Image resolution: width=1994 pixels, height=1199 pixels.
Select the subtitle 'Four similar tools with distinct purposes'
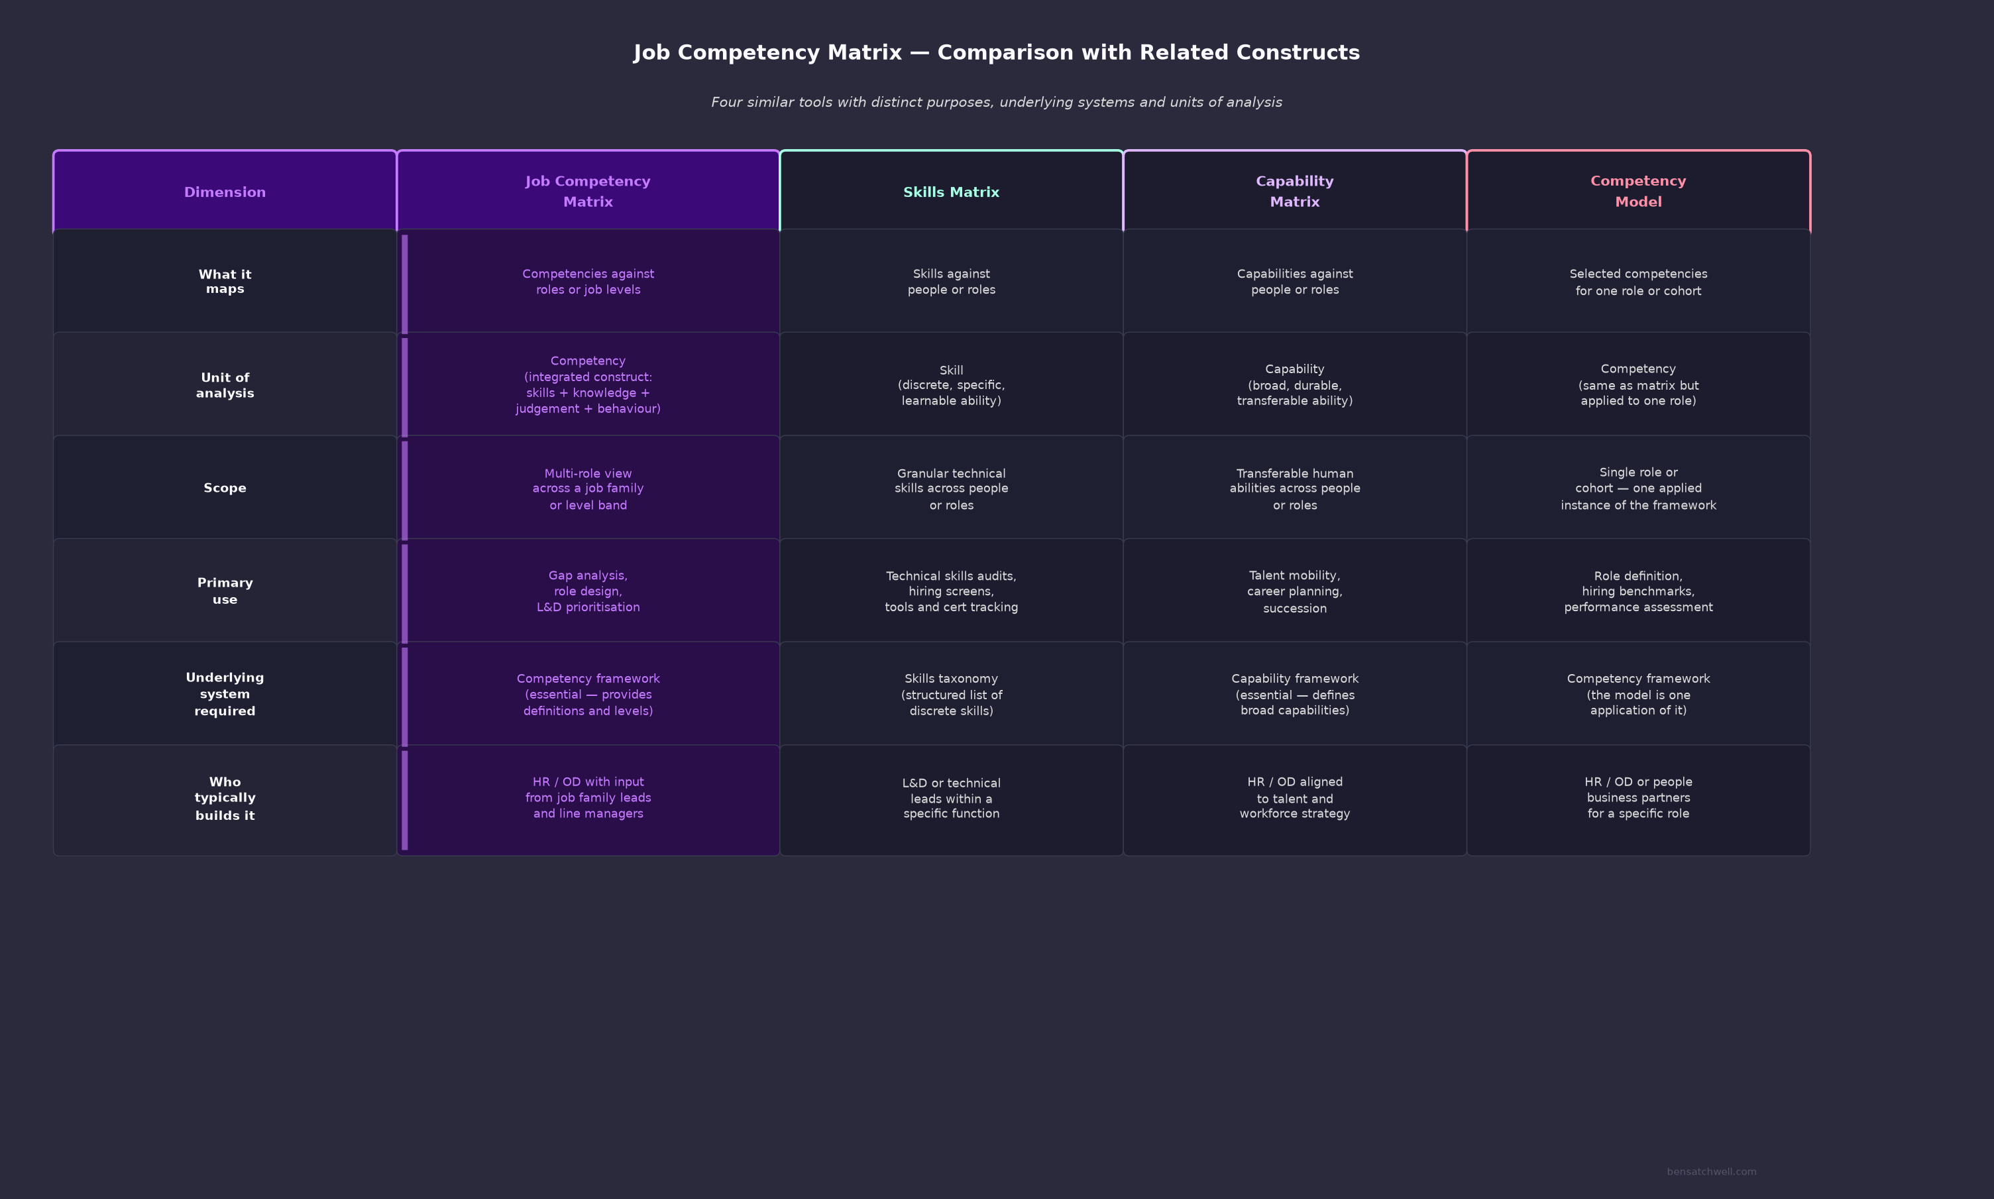point(997,103)
